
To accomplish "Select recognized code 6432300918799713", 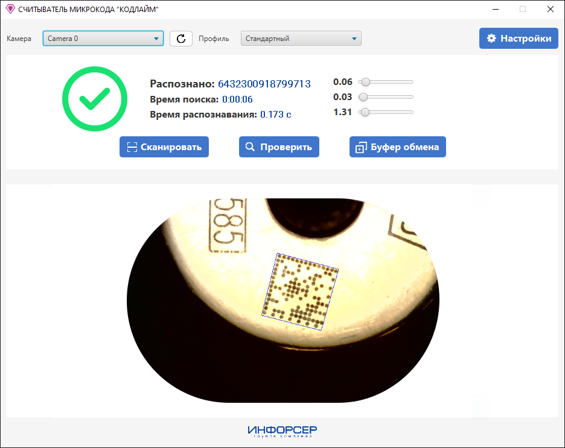I will point(264,84).
